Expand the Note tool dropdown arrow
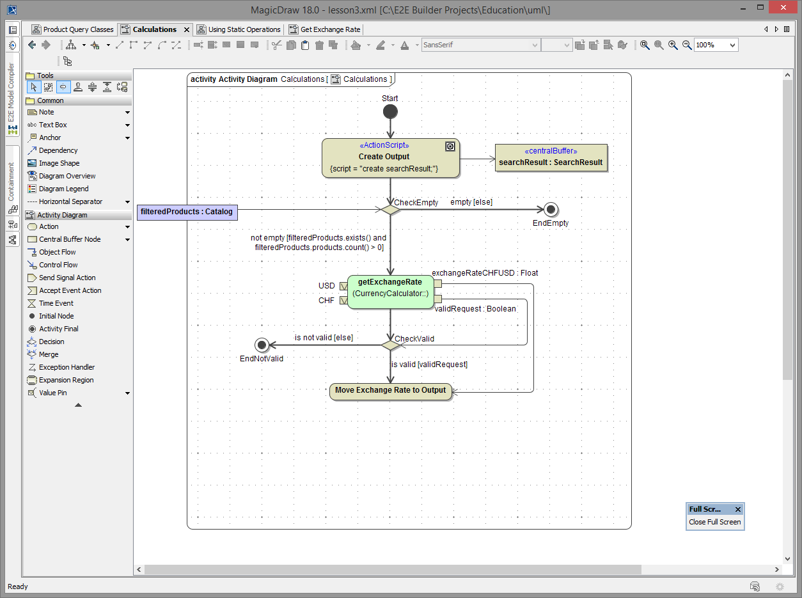The height and width of the screenshot is (598, 802). point(127,113)
